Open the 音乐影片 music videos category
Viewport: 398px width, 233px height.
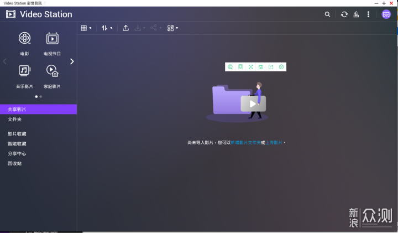24,76
